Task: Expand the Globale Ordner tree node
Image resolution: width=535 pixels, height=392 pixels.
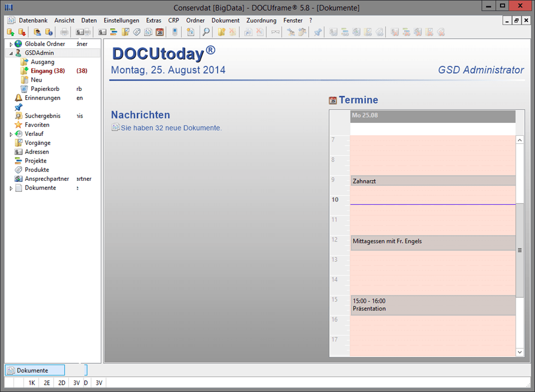Action: 11,44
